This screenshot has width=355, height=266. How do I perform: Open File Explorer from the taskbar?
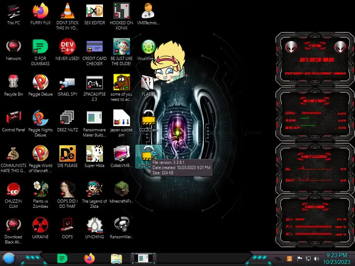(x=116, y=259)
